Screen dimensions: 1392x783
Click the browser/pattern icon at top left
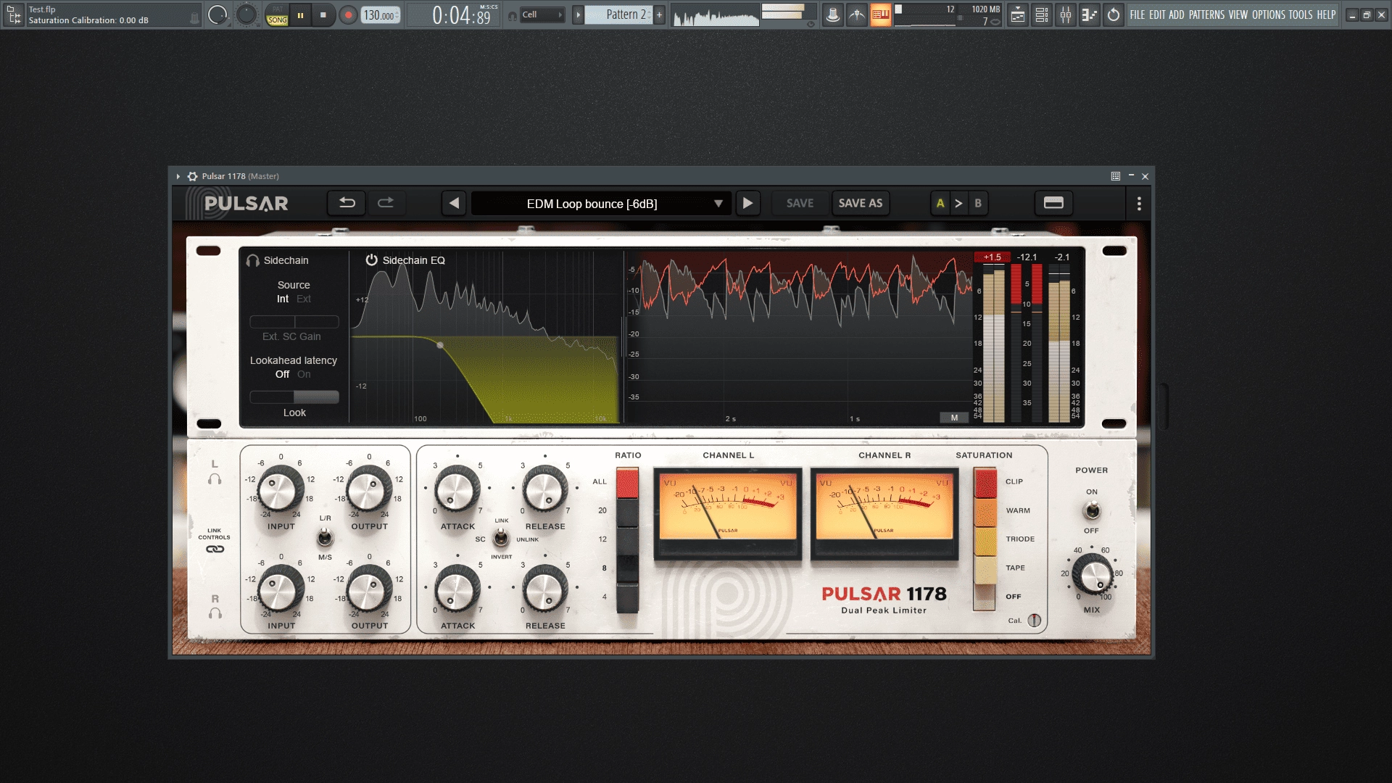(x=14, y=14)
